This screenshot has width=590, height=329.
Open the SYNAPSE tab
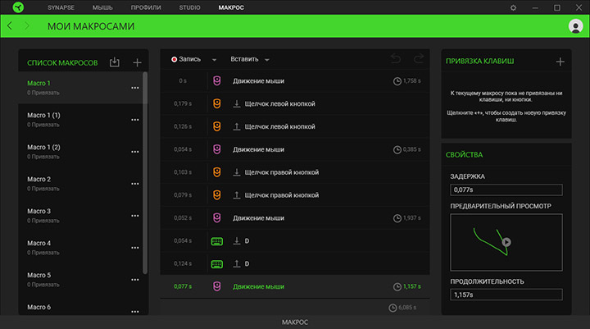[61, 7]
